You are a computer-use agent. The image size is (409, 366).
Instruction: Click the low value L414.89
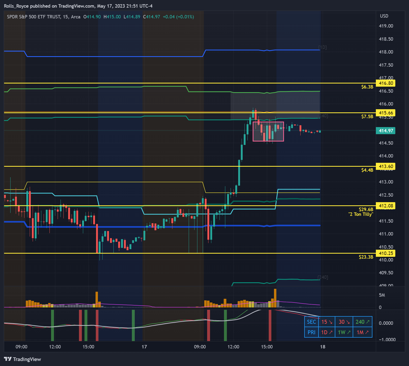(x=132, y=17)
